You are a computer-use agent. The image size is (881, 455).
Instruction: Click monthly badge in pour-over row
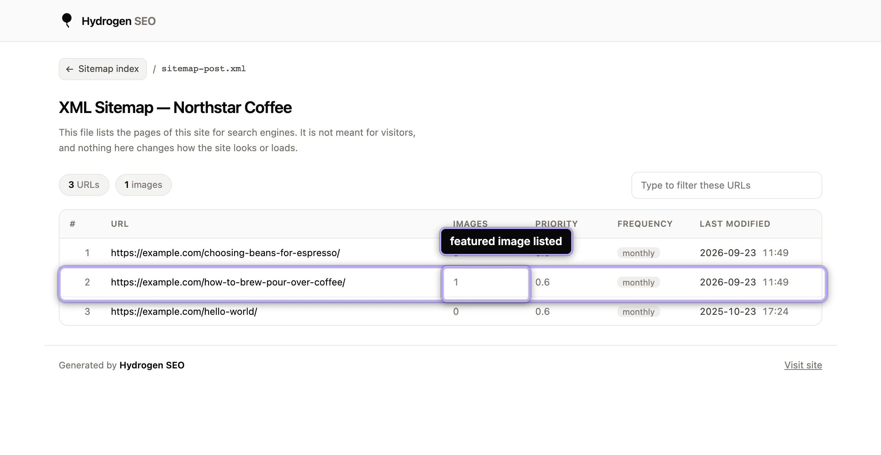(x=639, y=282)
